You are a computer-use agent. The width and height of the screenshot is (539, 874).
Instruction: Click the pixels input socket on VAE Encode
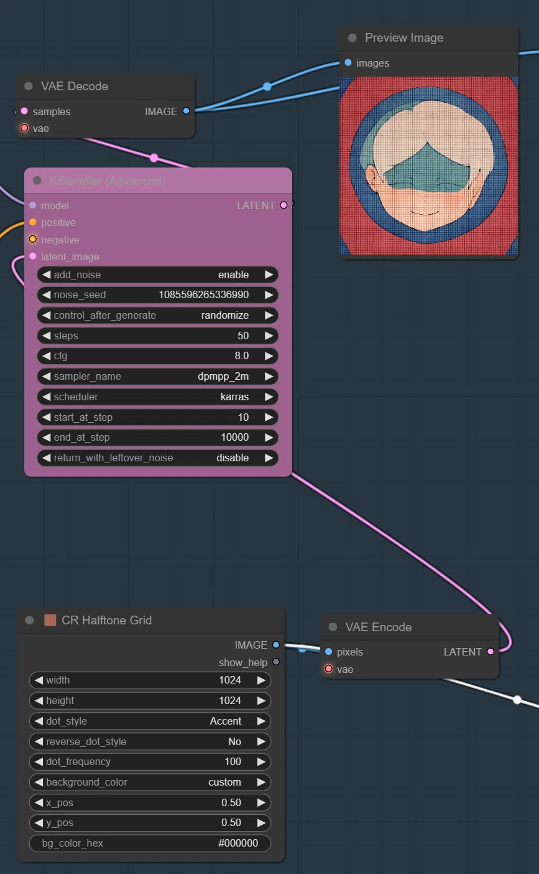[329, 652]
